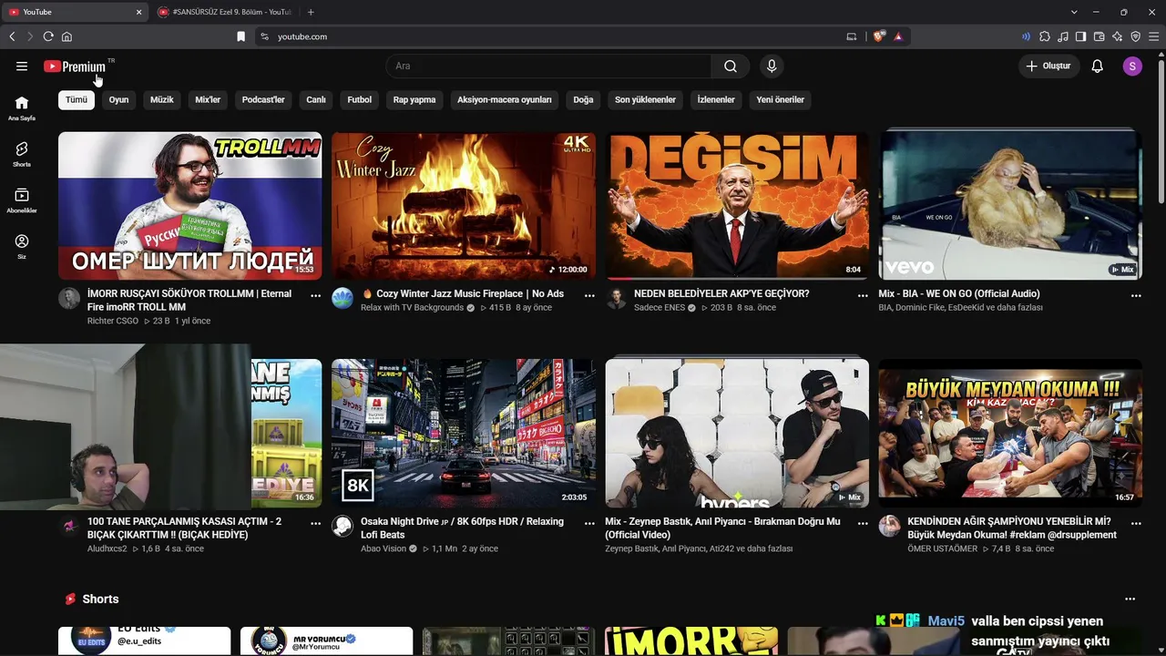Select the Yeni öneriler chip
Screen dimensions: 1166x656
point(781,99)
